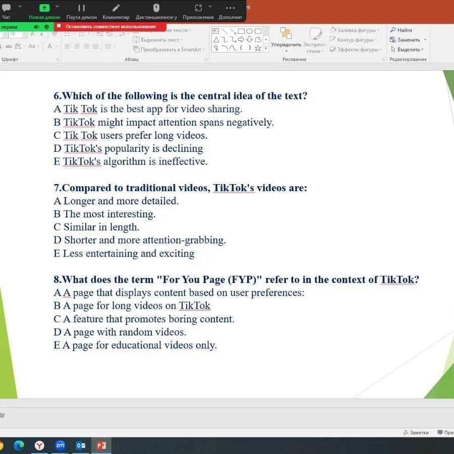Stop screen sharing with the red button
The height and width of the screenshot is (454, 454).
coord(110,27)
